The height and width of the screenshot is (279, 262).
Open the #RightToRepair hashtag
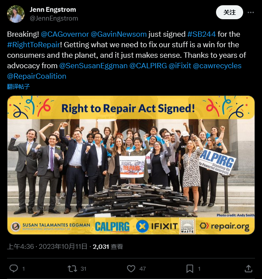[33, 45]
